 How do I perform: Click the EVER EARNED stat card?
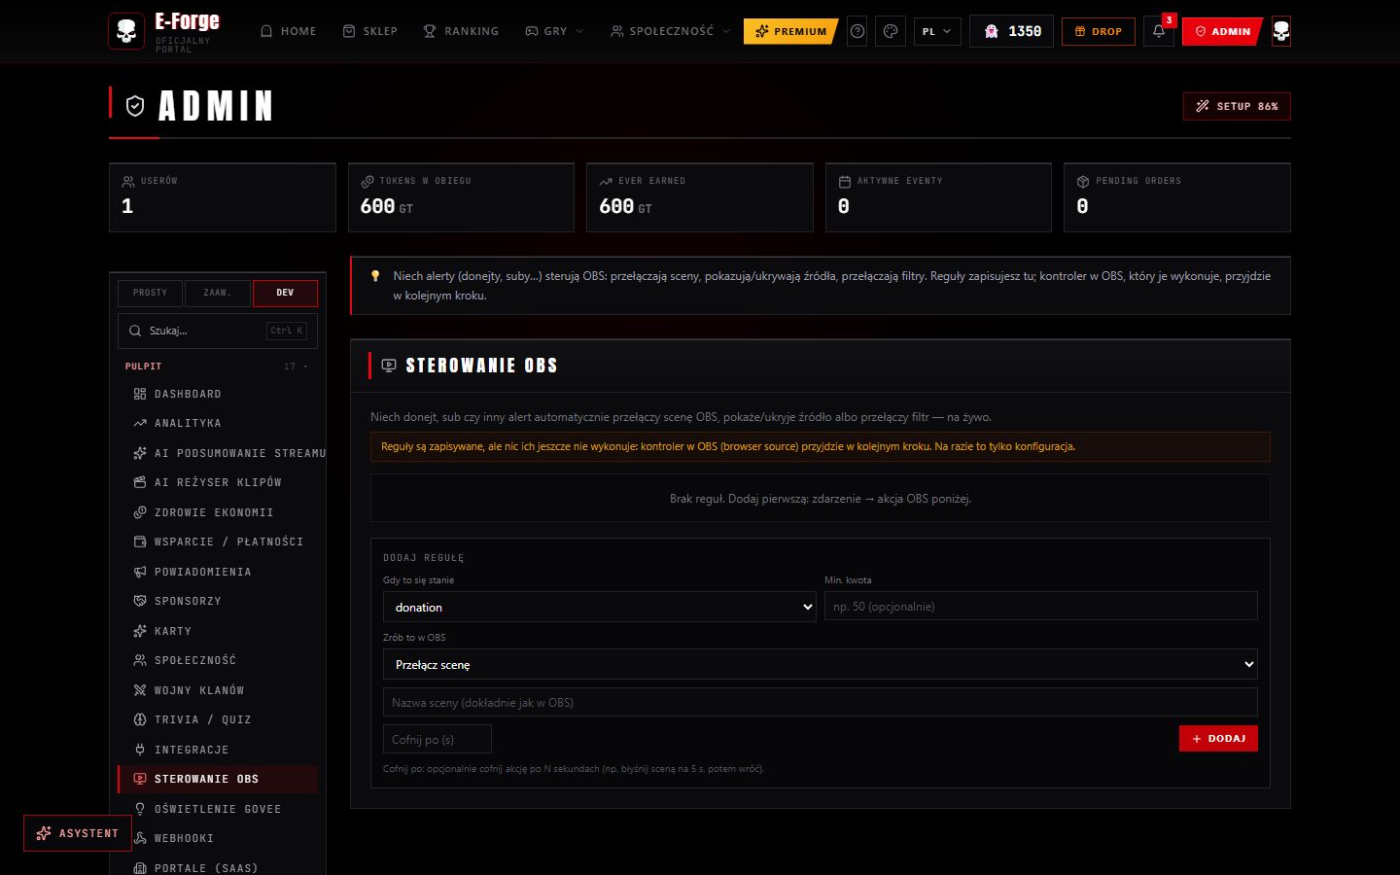(x=700, y=197)
